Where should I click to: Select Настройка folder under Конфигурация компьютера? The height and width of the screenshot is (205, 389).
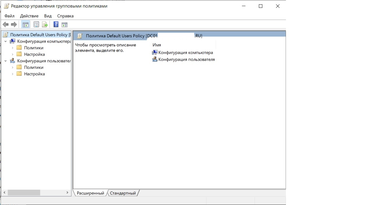pos(31,54)
